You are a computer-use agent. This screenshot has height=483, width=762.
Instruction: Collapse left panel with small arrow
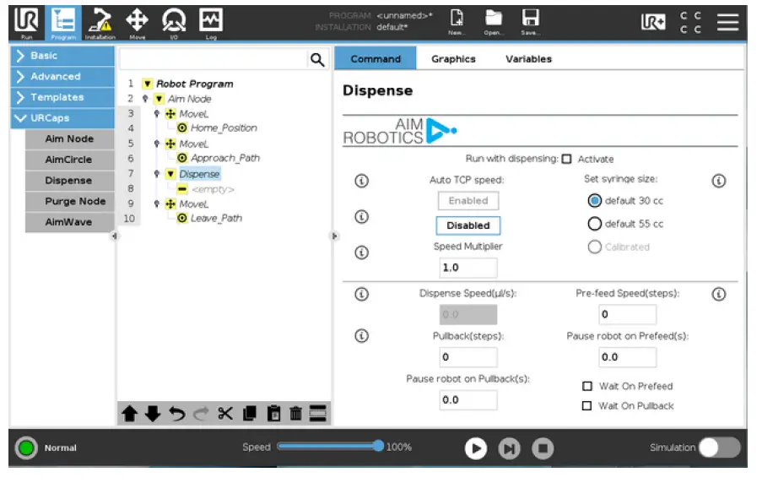(x=114, y=236)
